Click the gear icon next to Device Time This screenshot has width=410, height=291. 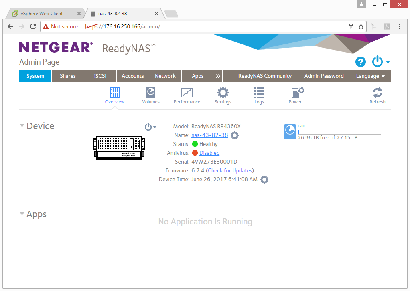coord(264,180)
